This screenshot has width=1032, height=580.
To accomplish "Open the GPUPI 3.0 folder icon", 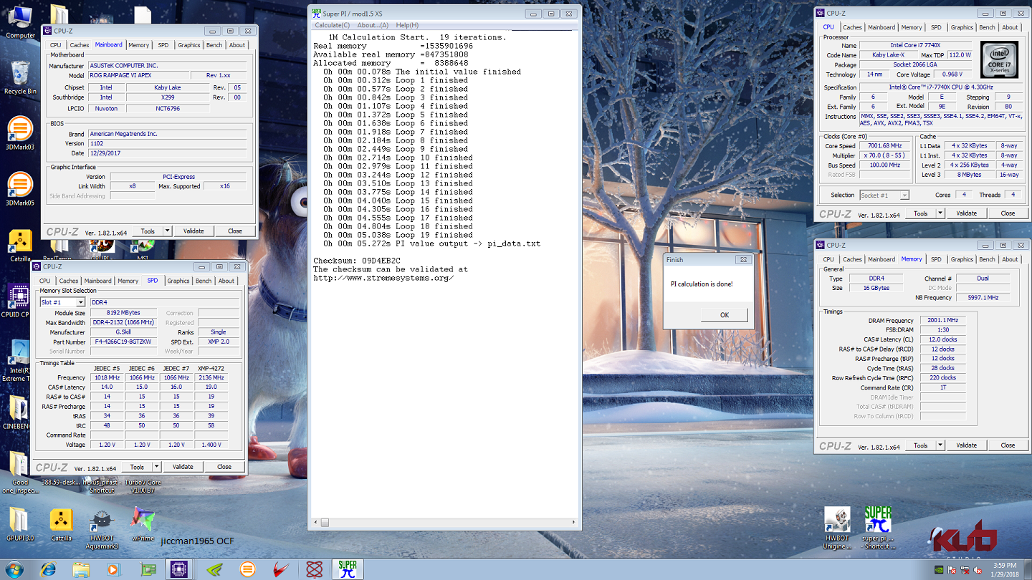I will pyautogui.click(x=19, y=525).
